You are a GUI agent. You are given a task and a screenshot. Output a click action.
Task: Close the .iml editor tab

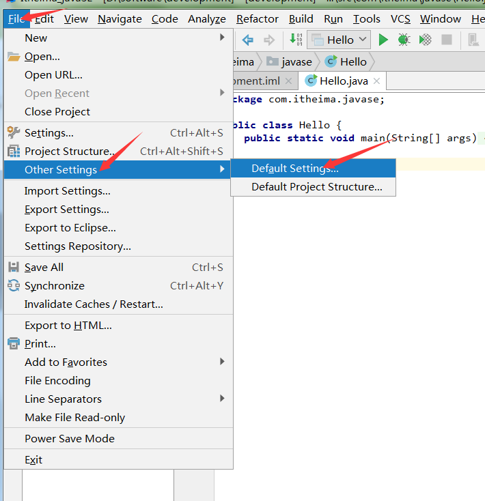click(x=288, y=81)
